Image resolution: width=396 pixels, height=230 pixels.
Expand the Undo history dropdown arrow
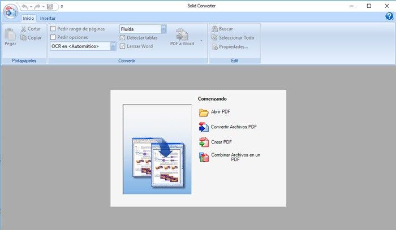tap(31, 7)
